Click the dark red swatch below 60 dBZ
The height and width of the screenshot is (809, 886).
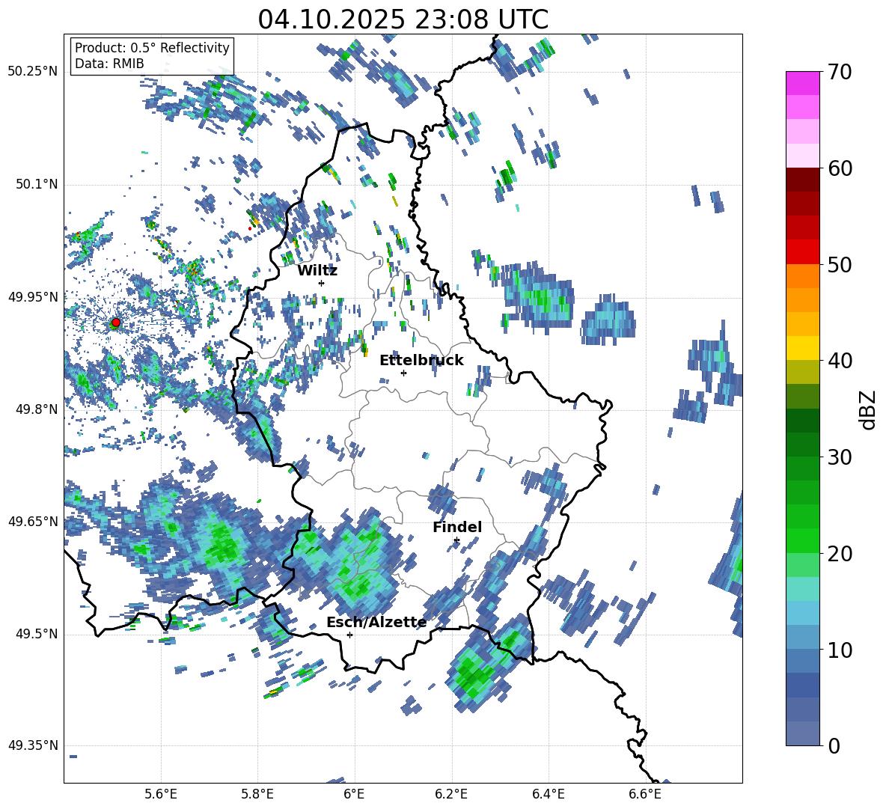click(x=802, y=180)
